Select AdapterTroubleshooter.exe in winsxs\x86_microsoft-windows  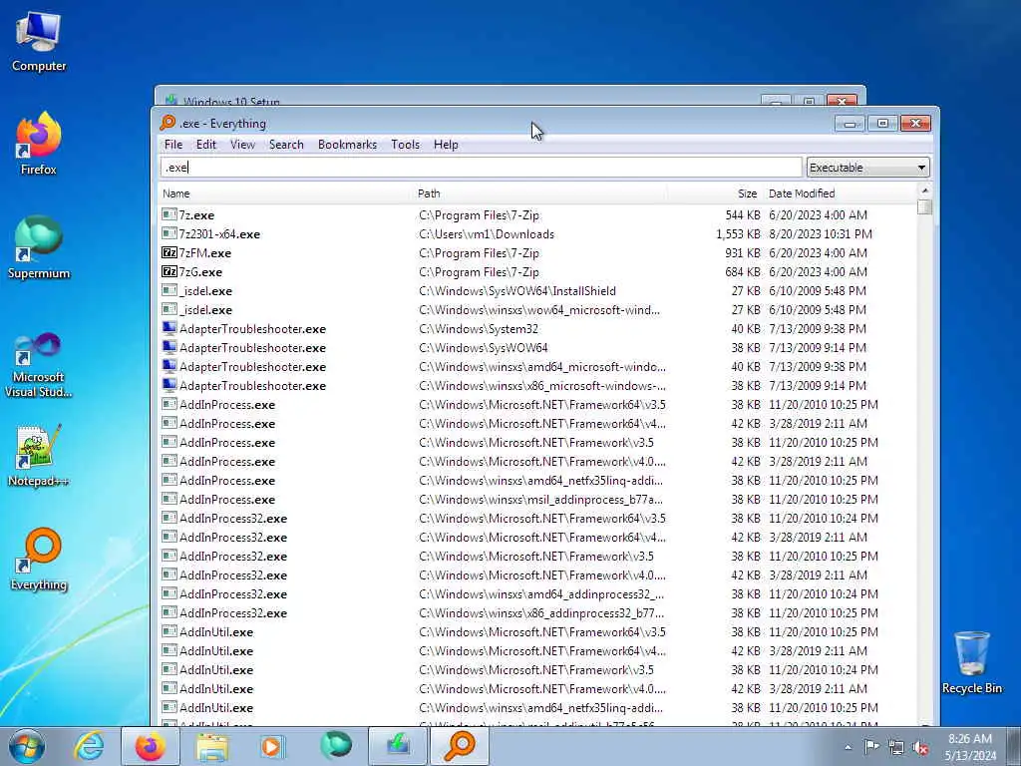pos(252,386)
